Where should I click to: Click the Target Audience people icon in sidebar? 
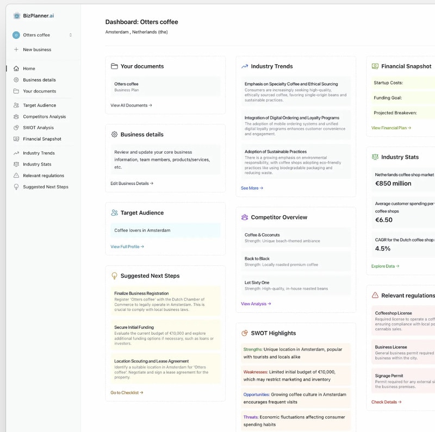click(x=16, y=105)
